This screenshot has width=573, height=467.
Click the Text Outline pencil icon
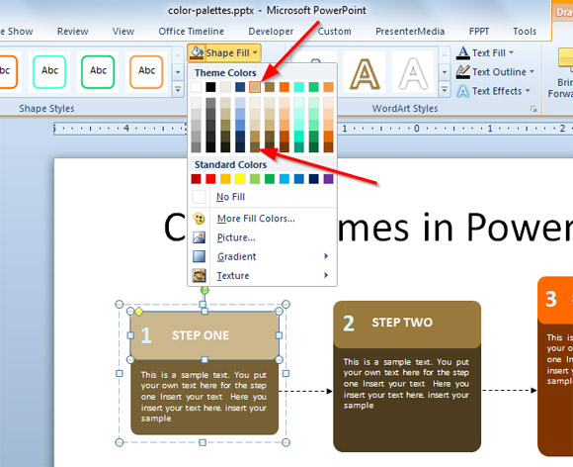tap(463, 72)
